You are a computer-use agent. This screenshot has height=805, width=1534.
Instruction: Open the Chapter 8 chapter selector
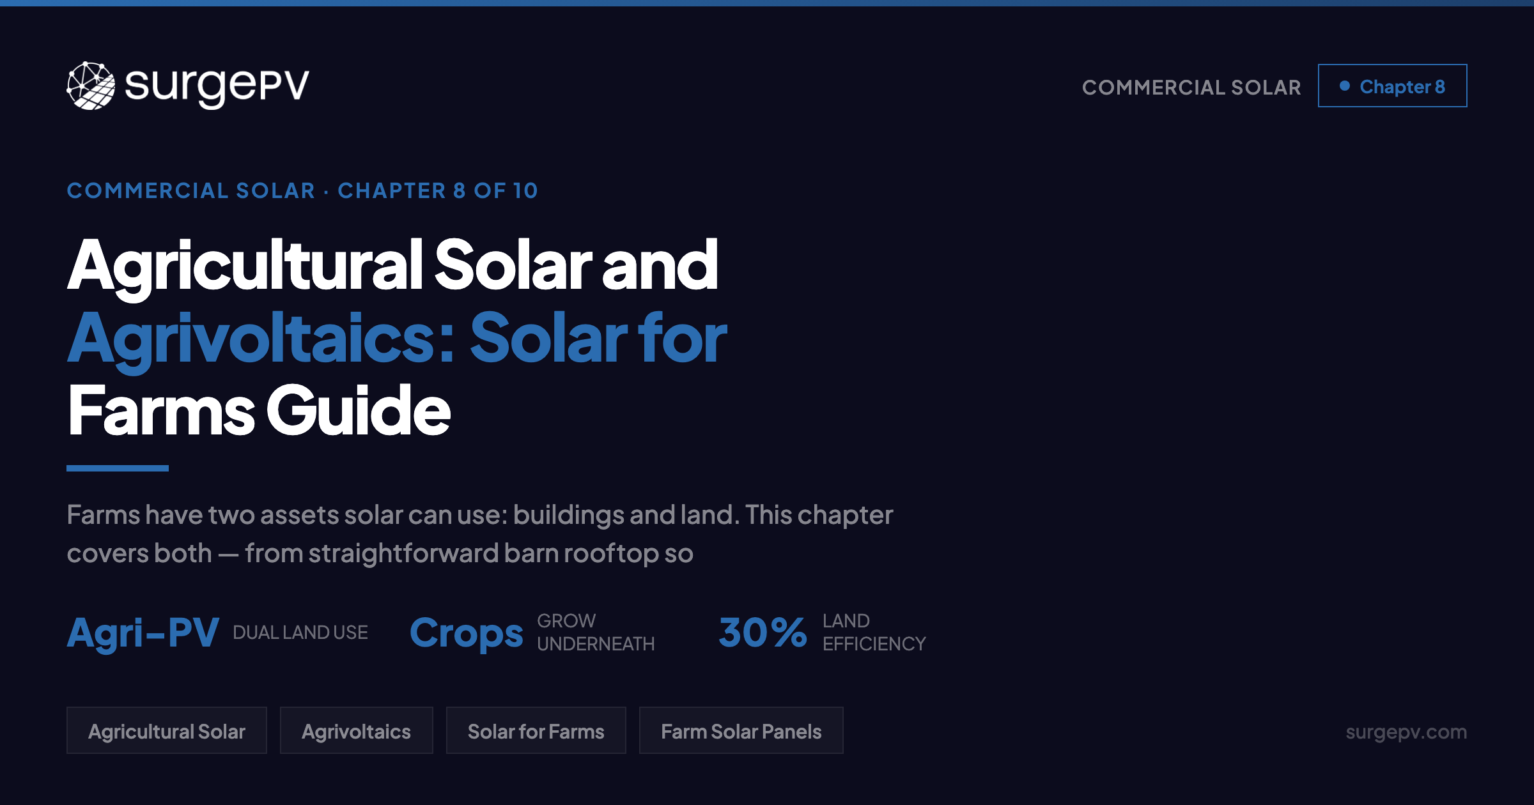[1393, 85]
